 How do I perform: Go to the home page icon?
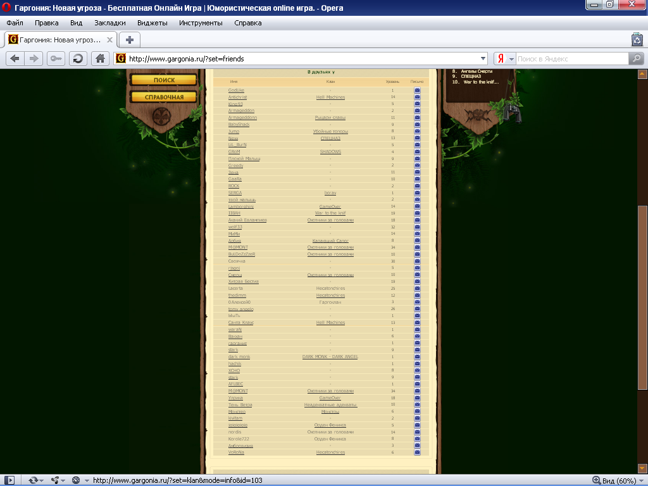pyautogui.click(x=100, y=59)
